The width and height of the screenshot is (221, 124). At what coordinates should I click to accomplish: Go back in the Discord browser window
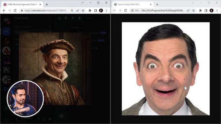[x=4, y=11]
